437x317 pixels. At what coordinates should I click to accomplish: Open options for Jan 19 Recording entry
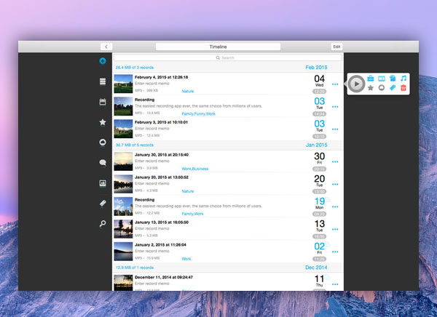coord(335,206)
